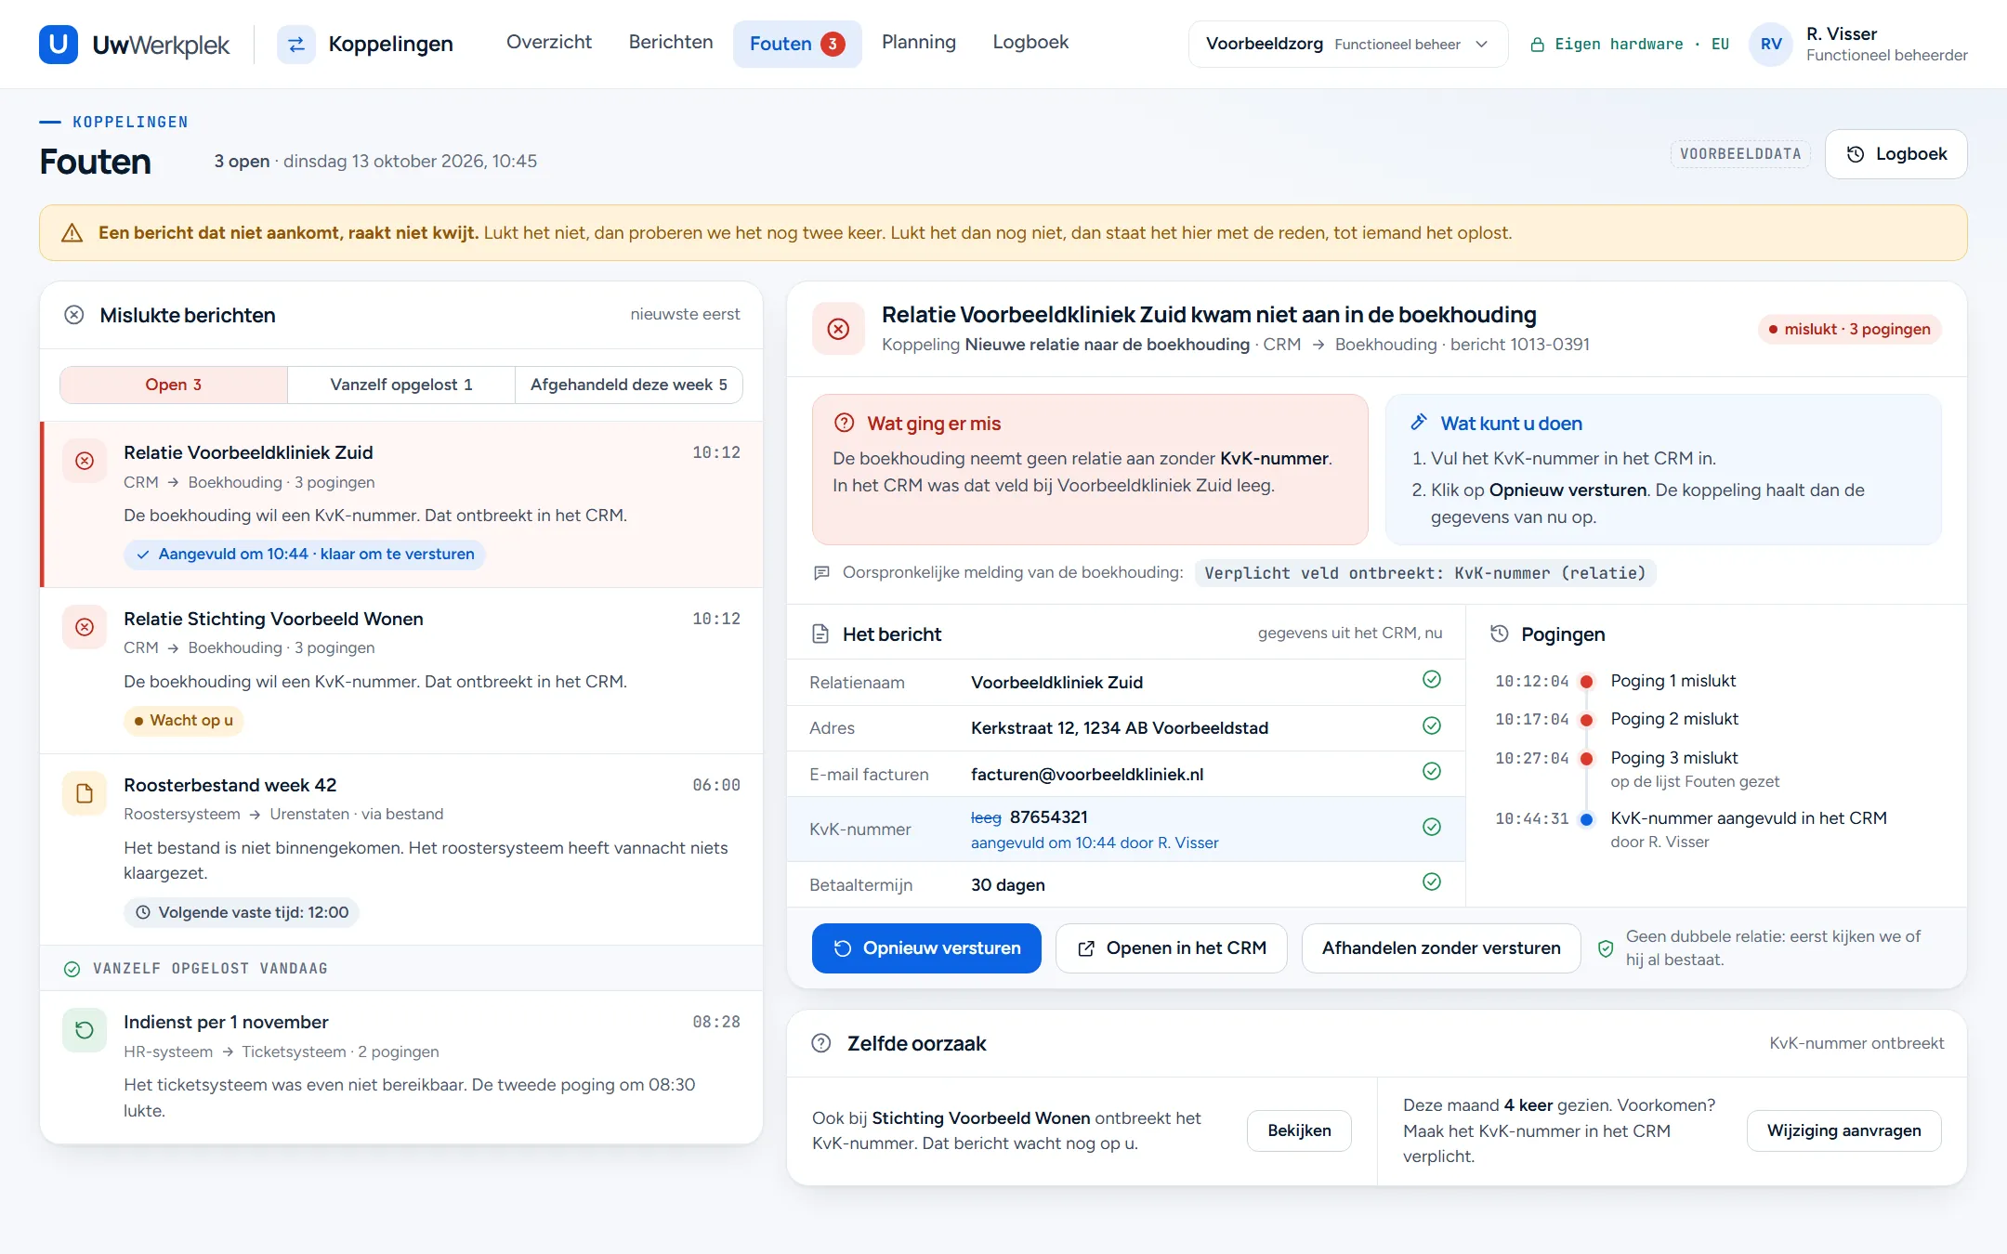Click the Poging 1 mislukt timeline marker
Viewport: 2007px width, 1254px height.
[x=1587, y=682]
